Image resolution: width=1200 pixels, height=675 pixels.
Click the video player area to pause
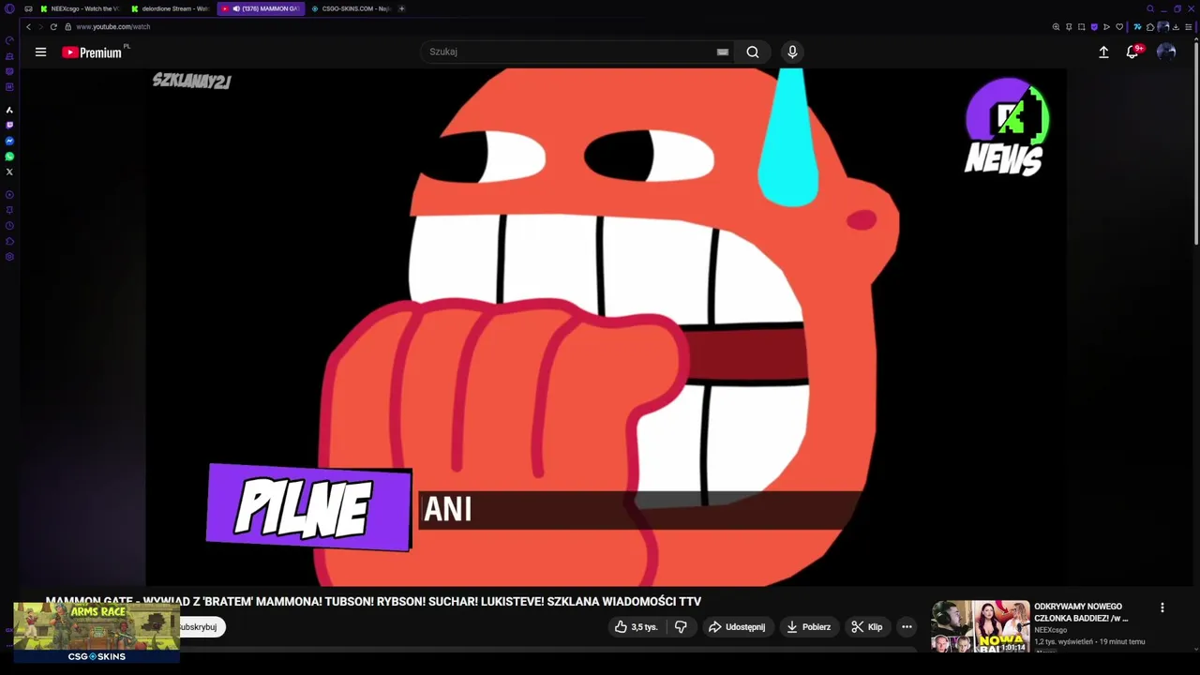coord(606,328)
